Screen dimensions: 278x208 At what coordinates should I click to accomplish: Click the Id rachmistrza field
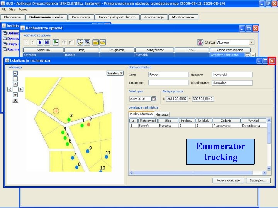tap(232, 82)
